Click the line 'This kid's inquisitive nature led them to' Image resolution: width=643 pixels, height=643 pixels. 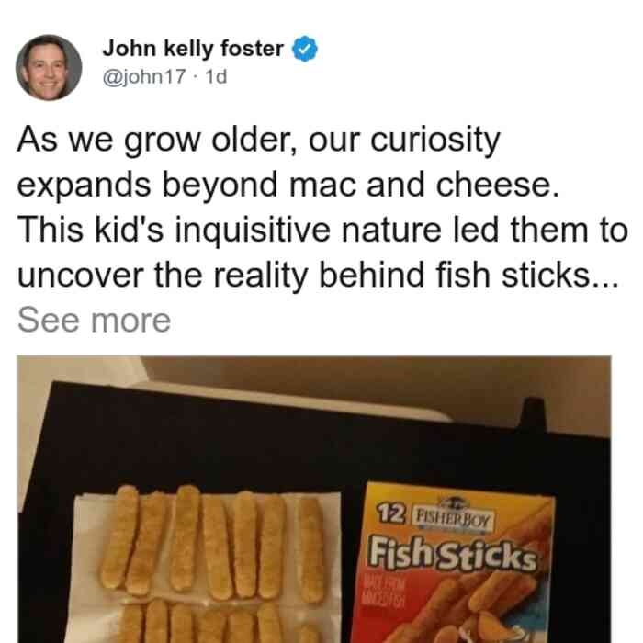click(322, 230)
